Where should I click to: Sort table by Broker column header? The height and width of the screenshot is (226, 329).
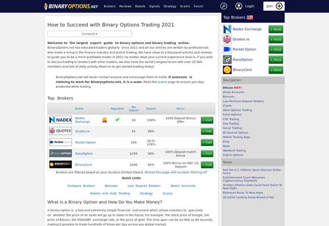(80, 109)
